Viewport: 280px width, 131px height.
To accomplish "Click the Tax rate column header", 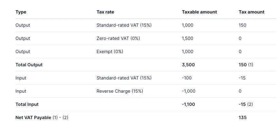I will click(105, 12).
